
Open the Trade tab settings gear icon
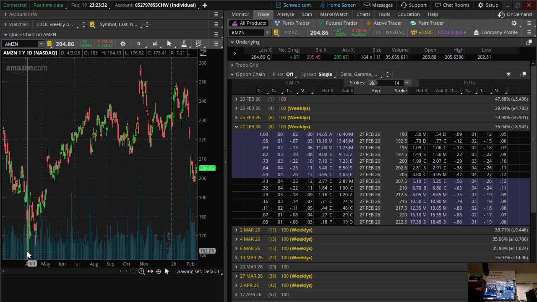point(514,23)
